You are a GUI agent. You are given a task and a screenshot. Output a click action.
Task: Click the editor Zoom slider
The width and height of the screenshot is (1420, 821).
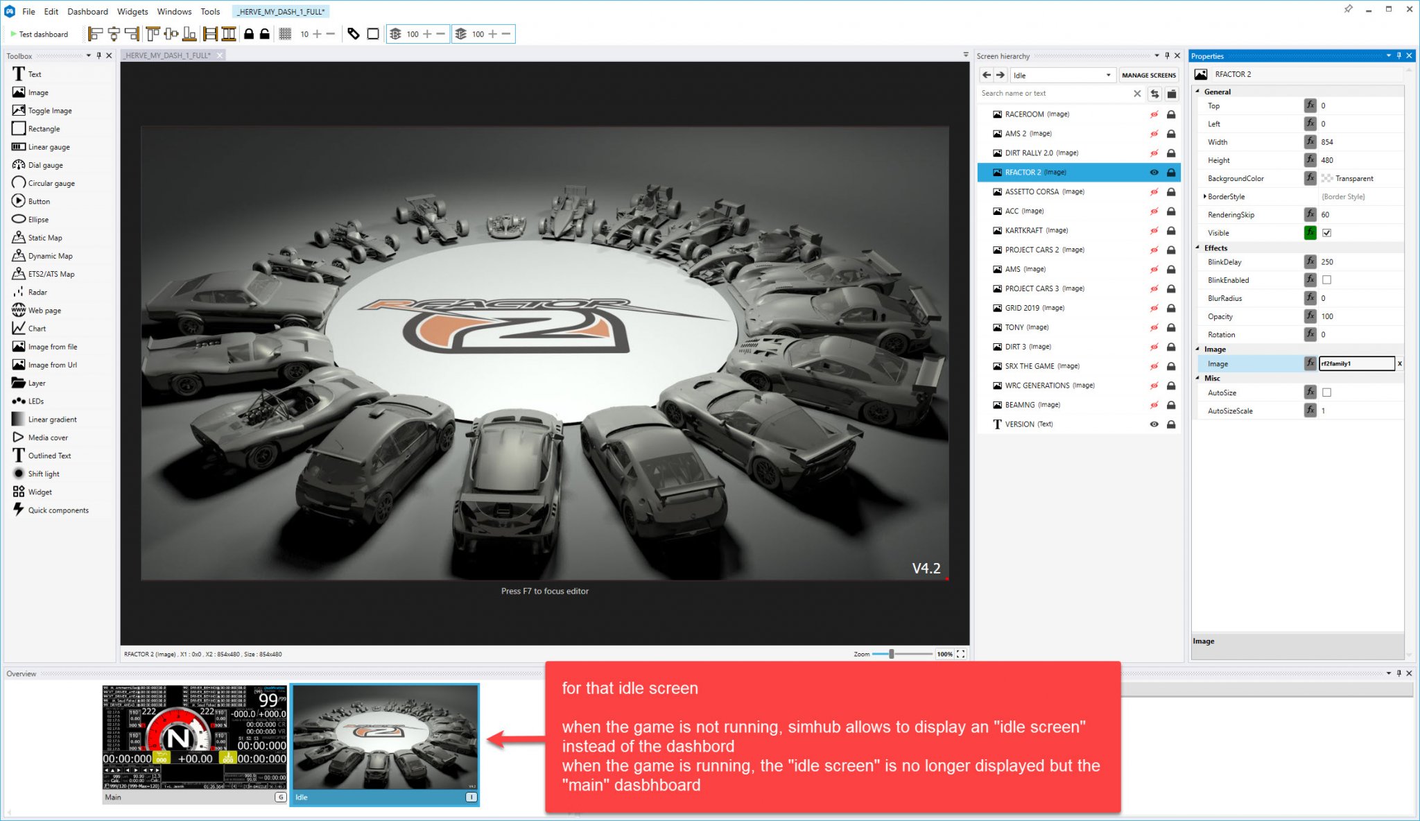click(901, 654)
